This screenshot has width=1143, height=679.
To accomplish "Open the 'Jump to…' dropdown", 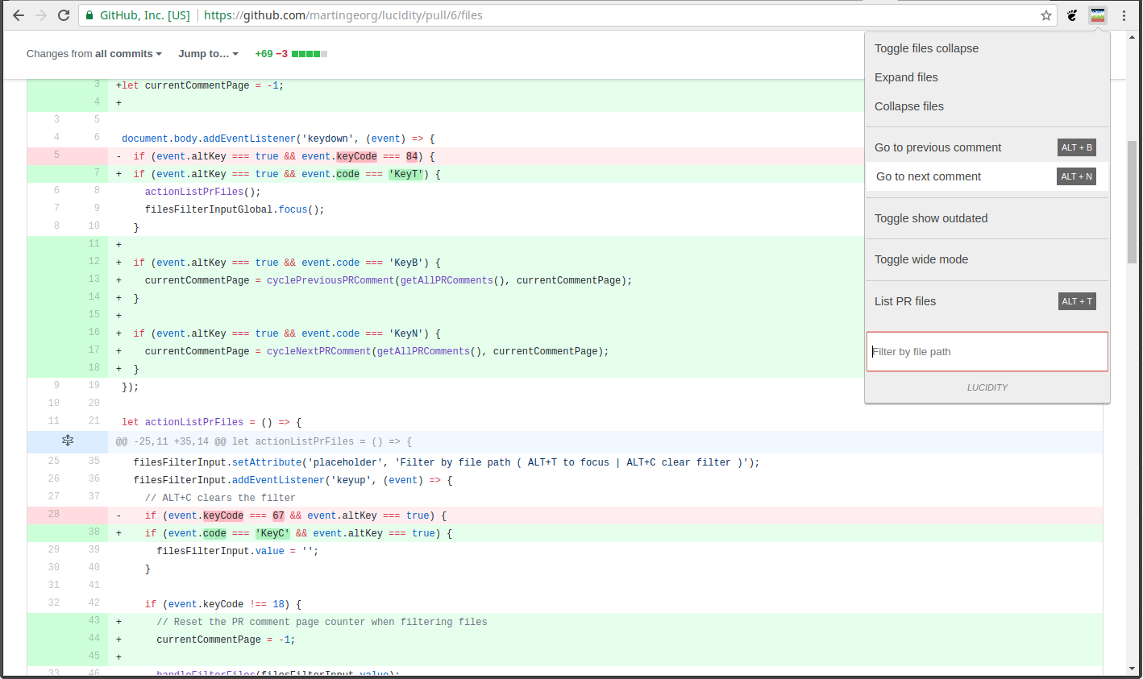I will pos(208,54).
